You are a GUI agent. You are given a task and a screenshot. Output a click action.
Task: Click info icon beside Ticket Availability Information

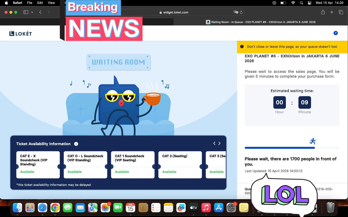[x=76, y=144]
